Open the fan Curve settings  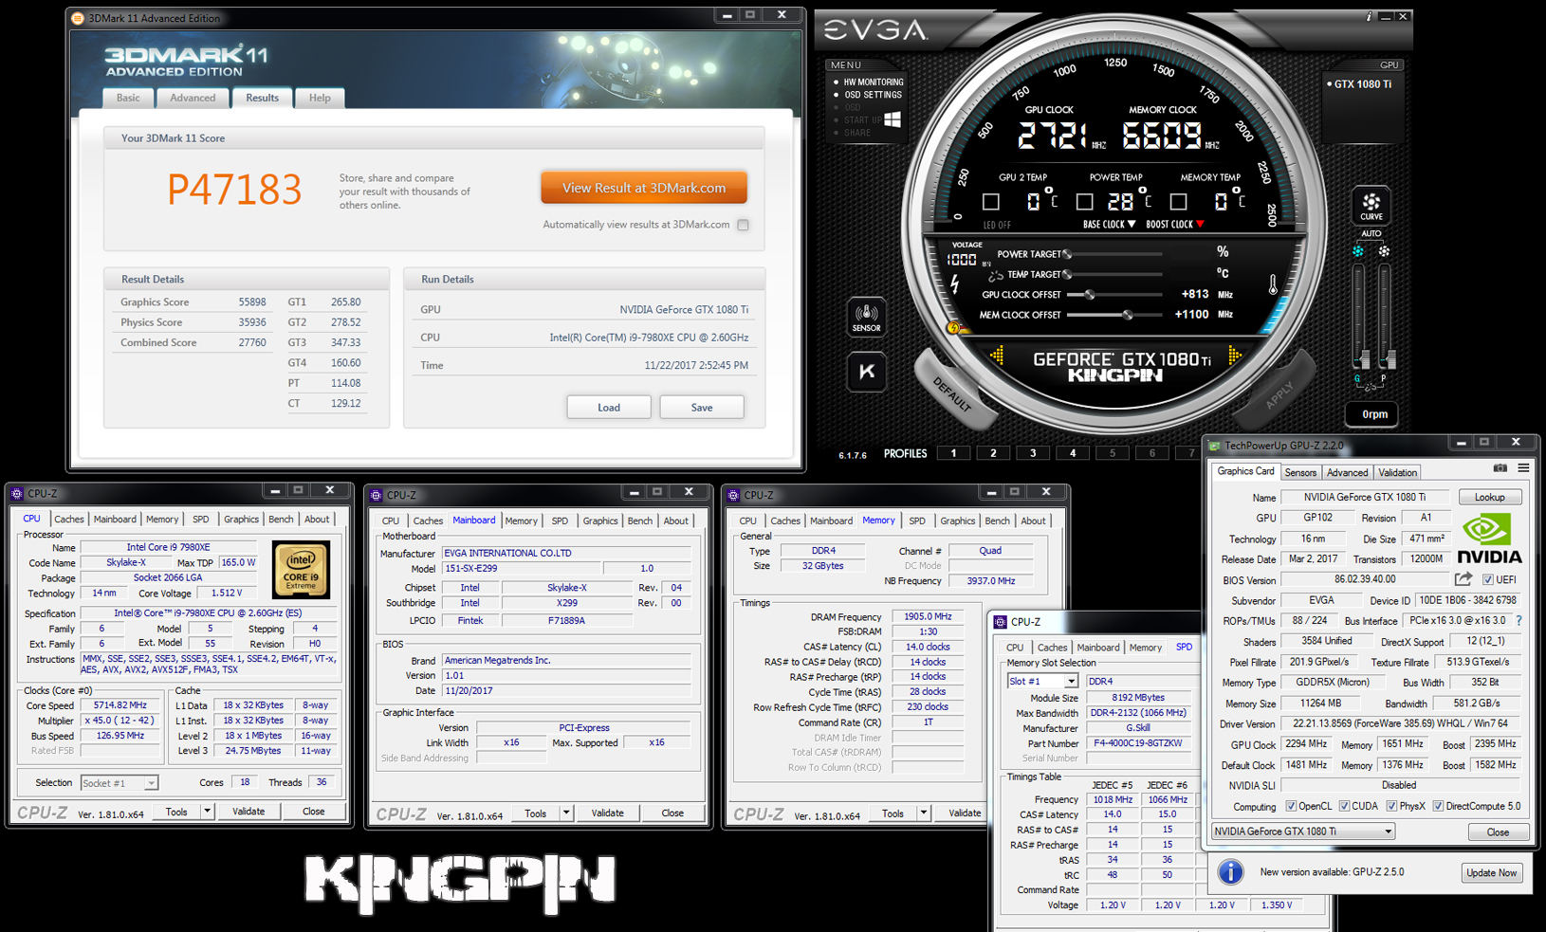[1371, 205]
